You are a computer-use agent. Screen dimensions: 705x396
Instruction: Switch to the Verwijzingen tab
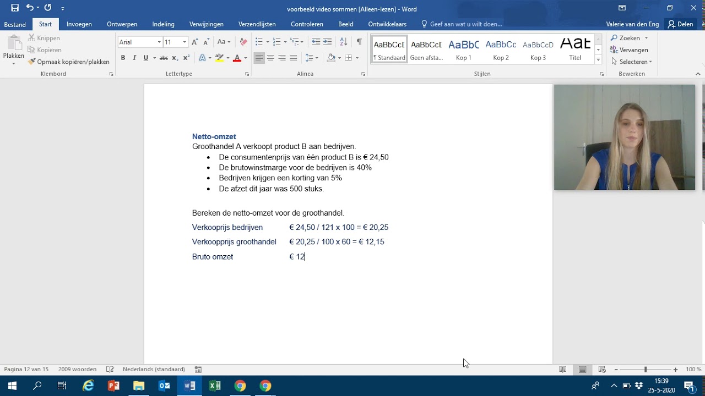pyautogui.click(x=207, y=24)
